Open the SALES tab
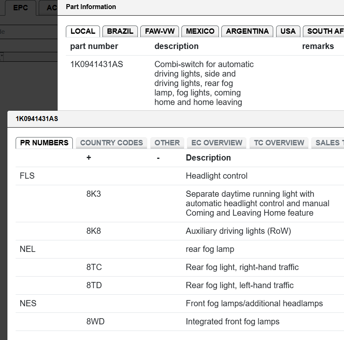The height and width of the screenshot is (340, 344). (328, 143)
